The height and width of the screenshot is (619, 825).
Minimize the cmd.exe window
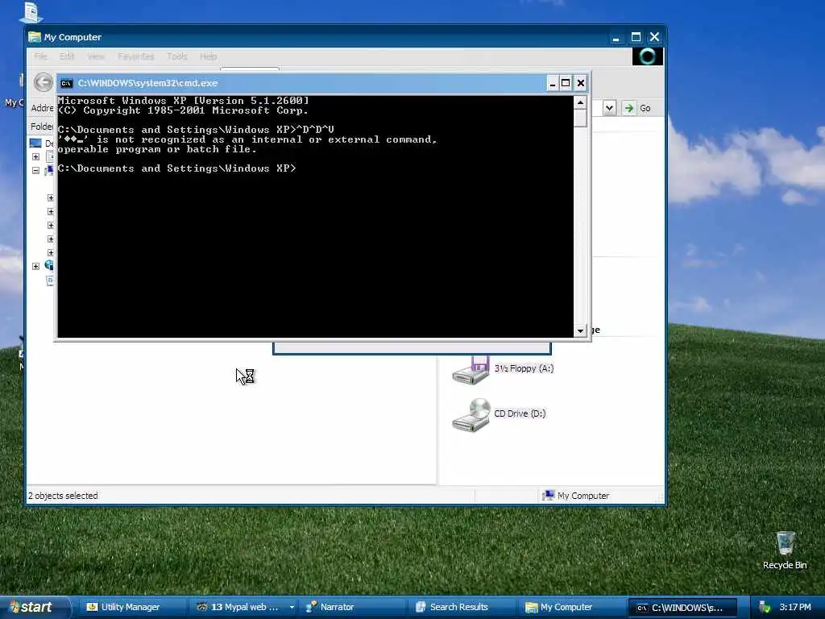552,83
